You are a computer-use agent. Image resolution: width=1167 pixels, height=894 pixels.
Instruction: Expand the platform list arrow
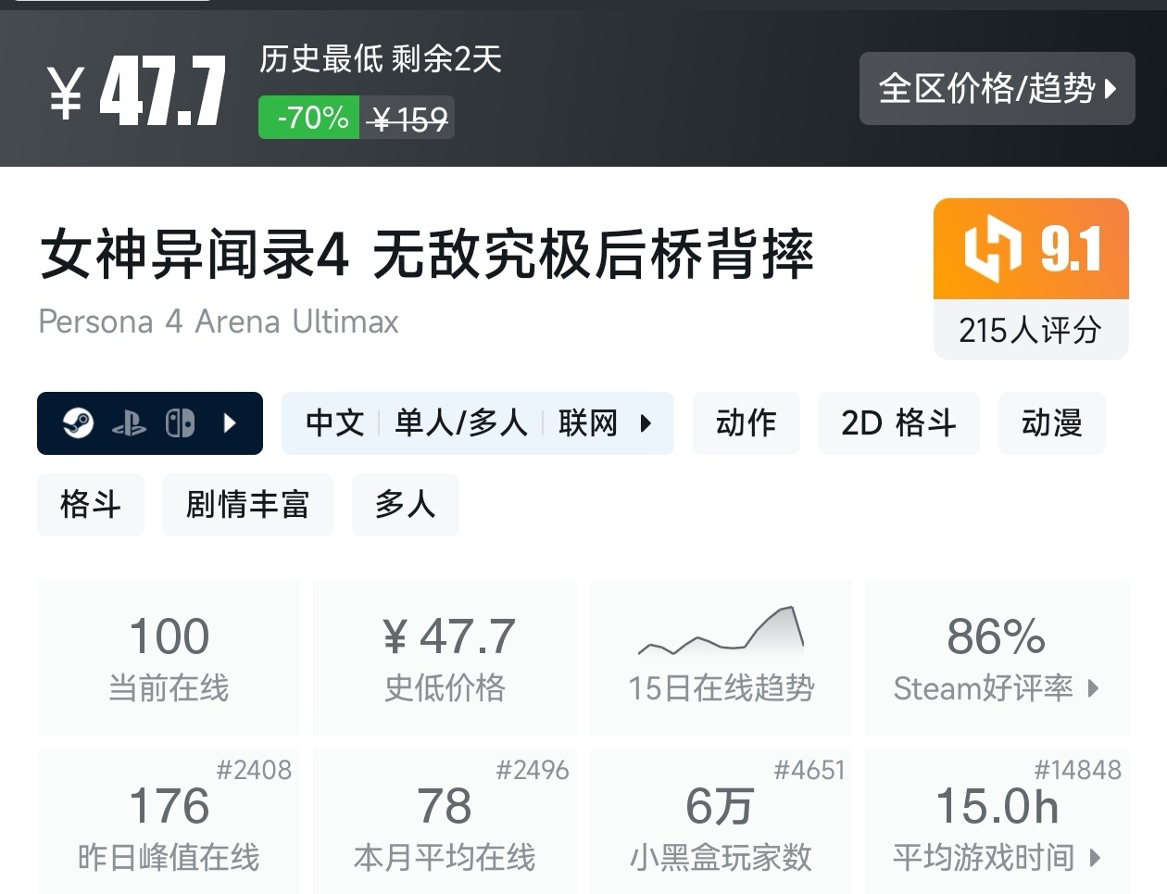point(231,423)
